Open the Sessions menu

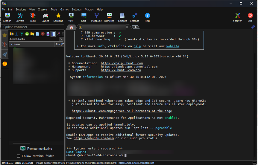pos(21,9)
